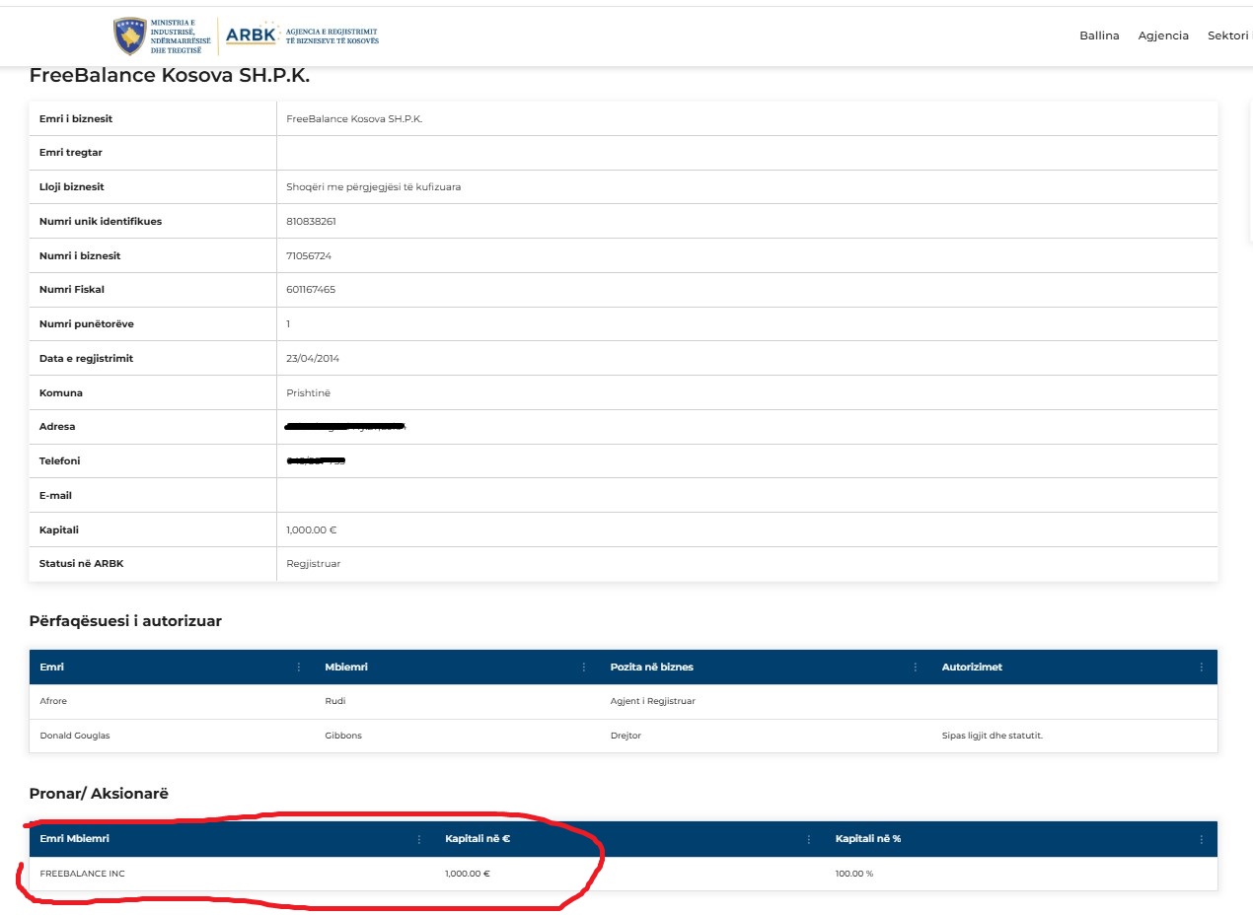Select the surname Gibbons
Screen dimensions: 1253x915
click(343, 736)
